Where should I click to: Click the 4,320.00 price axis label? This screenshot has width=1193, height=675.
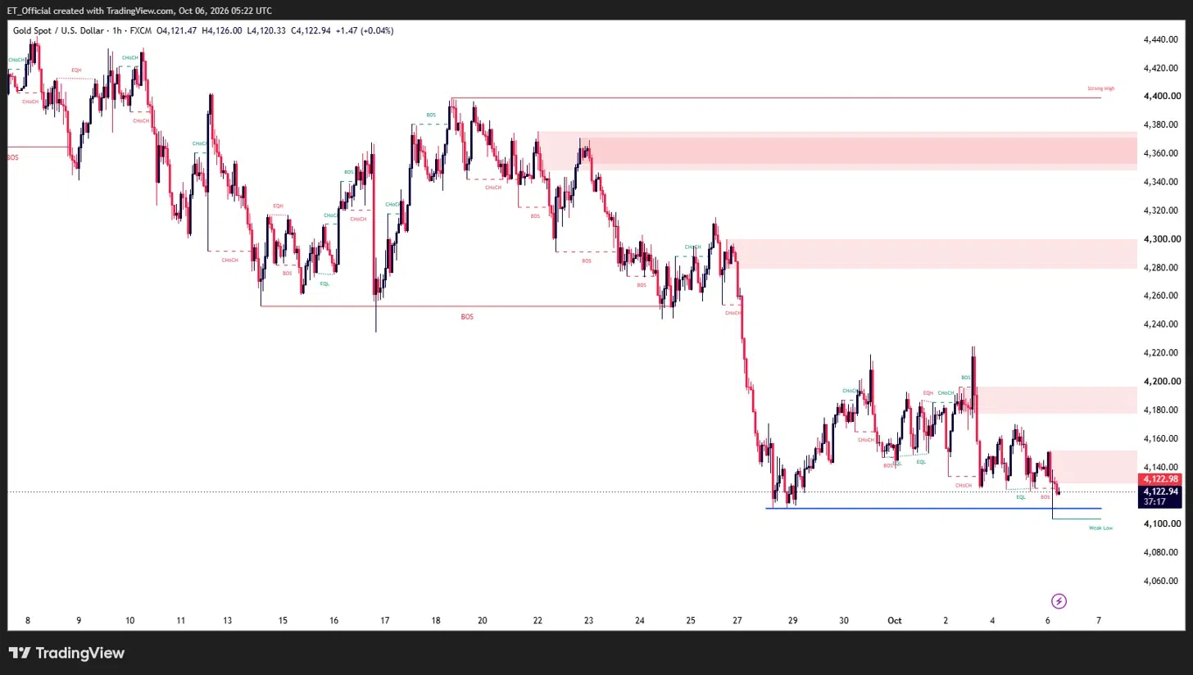coord(1160,211)
